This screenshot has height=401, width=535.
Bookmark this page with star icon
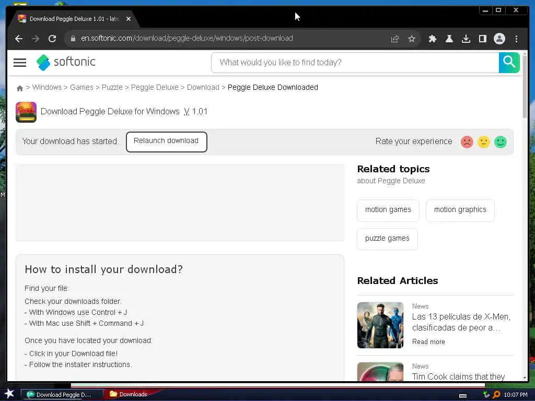412,39
